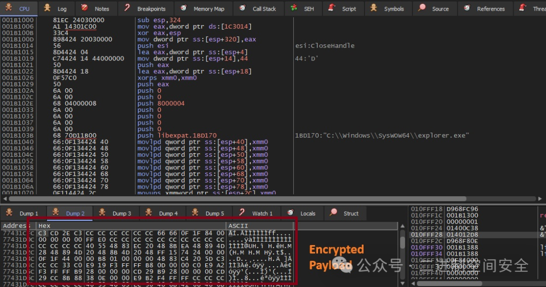Click the Struct tab icon
This screenshot has height=287, width=546.
tap(333, 212)
